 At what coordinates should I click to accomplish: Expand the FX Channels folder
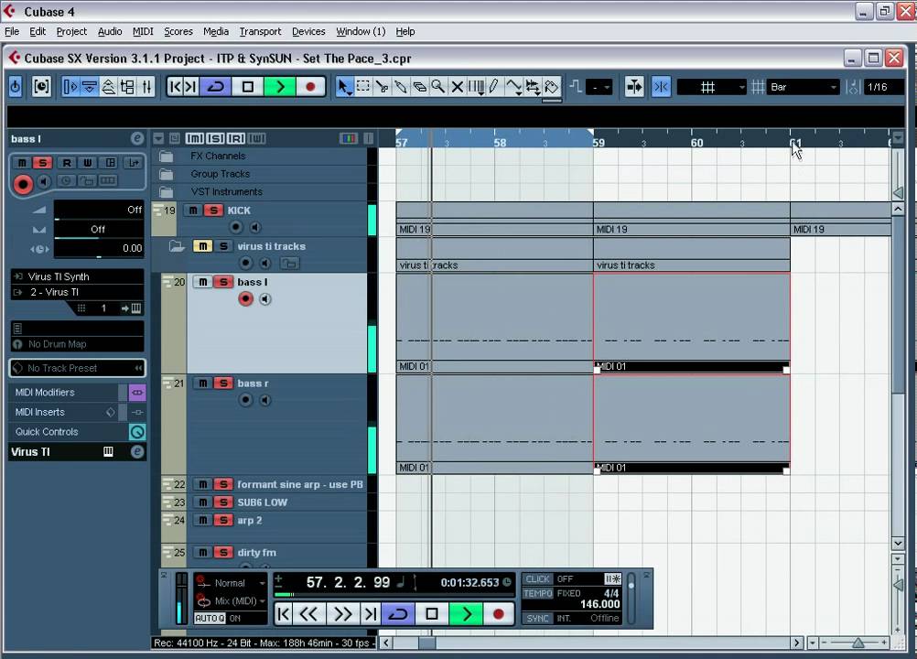point(167,157)
